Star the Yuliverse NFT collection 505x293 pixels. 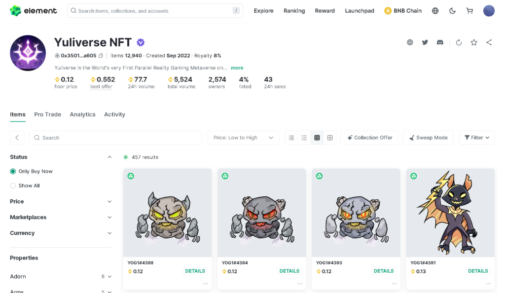click(x=473, y=42)
